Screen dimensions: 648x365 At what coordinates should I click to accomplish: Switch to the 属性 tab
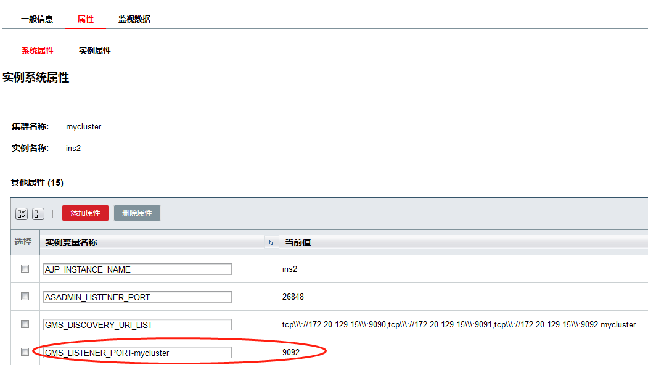point(86,19)
